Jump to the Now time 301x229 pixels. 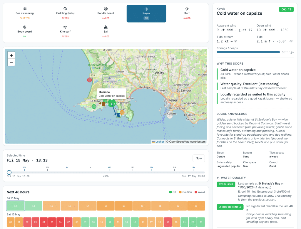(x=199, y=158)
